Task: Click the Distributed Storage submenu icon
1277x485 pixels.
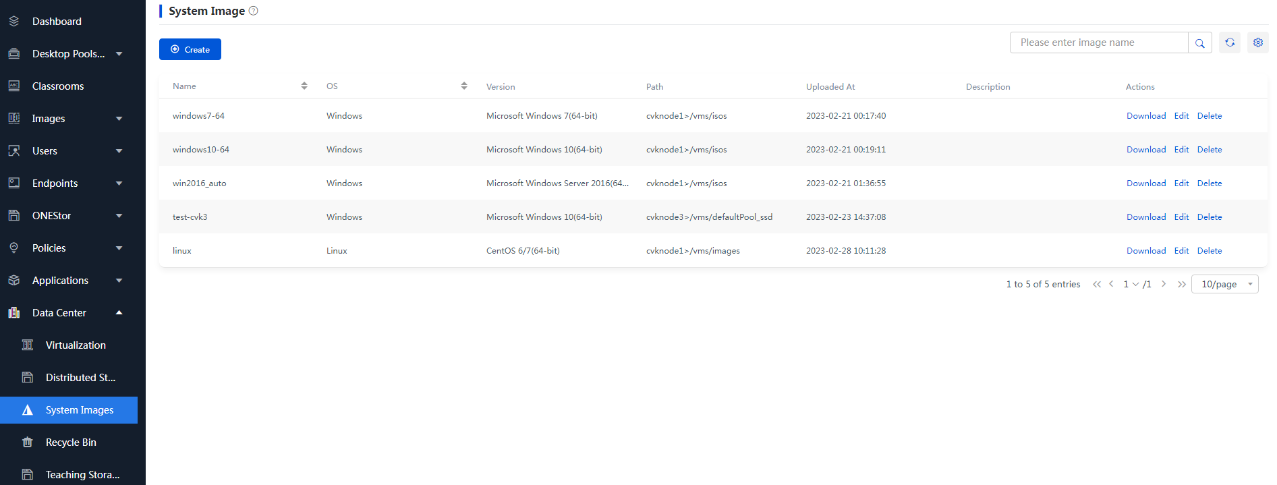Action: 27,378
